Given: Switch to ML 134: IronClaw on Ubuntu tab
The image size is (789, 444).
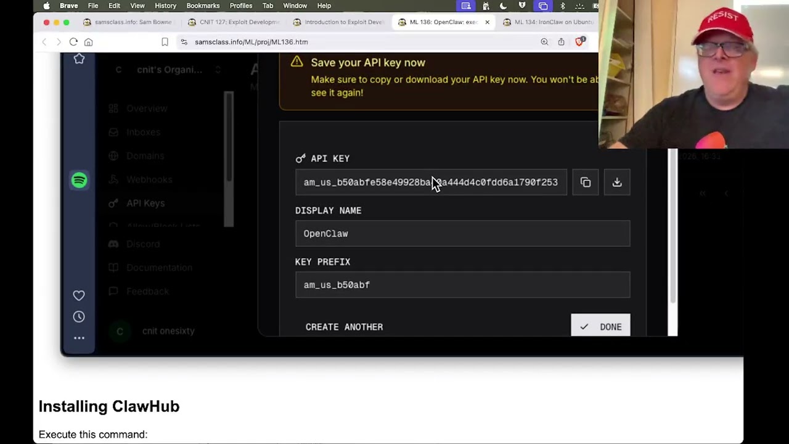Looking at the screenshot, I should [548, 22].
